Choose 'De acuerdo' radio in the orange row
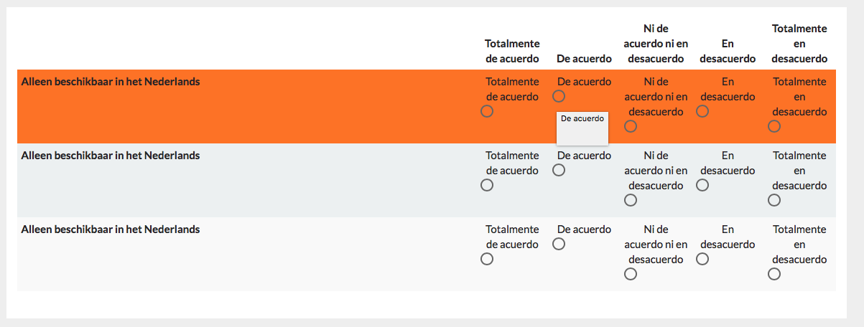Image resolution: width=864 pixels, height=327 pixels. pos(559,96)
